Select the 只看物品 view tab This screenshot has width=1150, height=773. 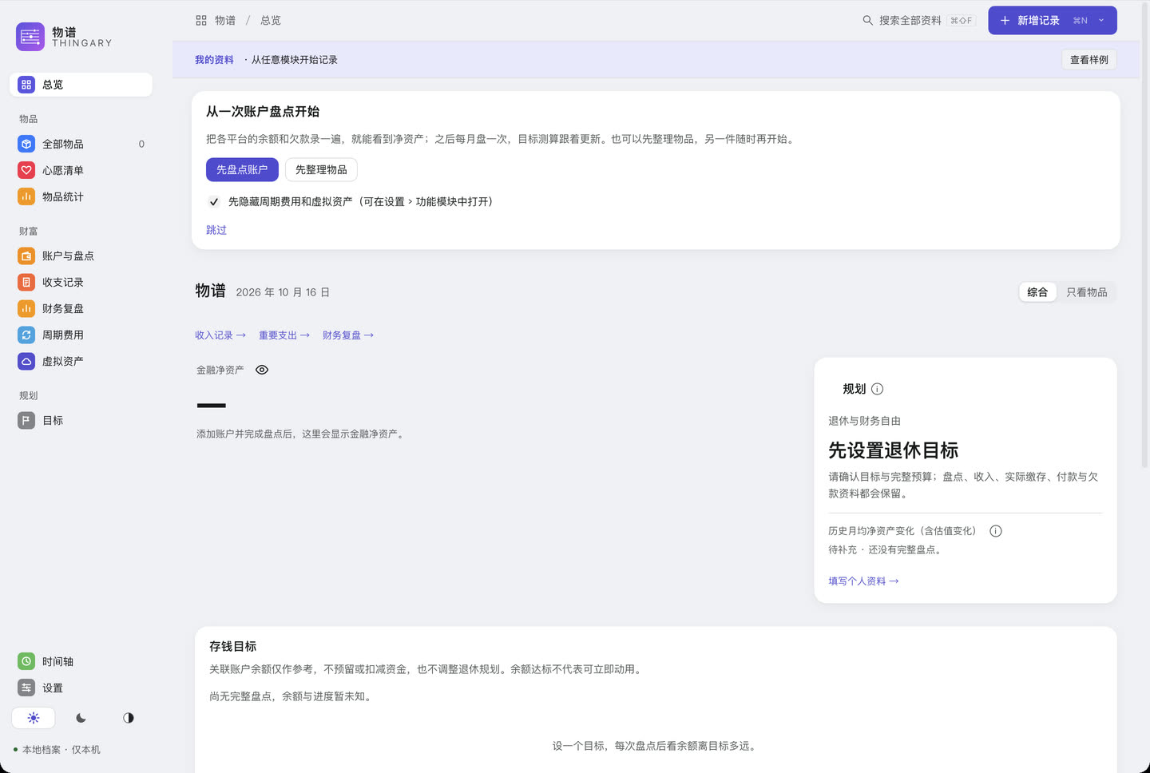click(1087, 292)
